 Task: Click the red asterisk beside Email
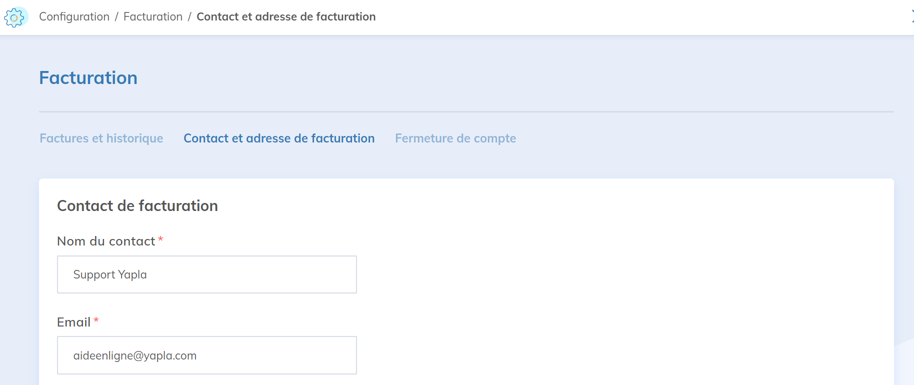coord(96,320)
